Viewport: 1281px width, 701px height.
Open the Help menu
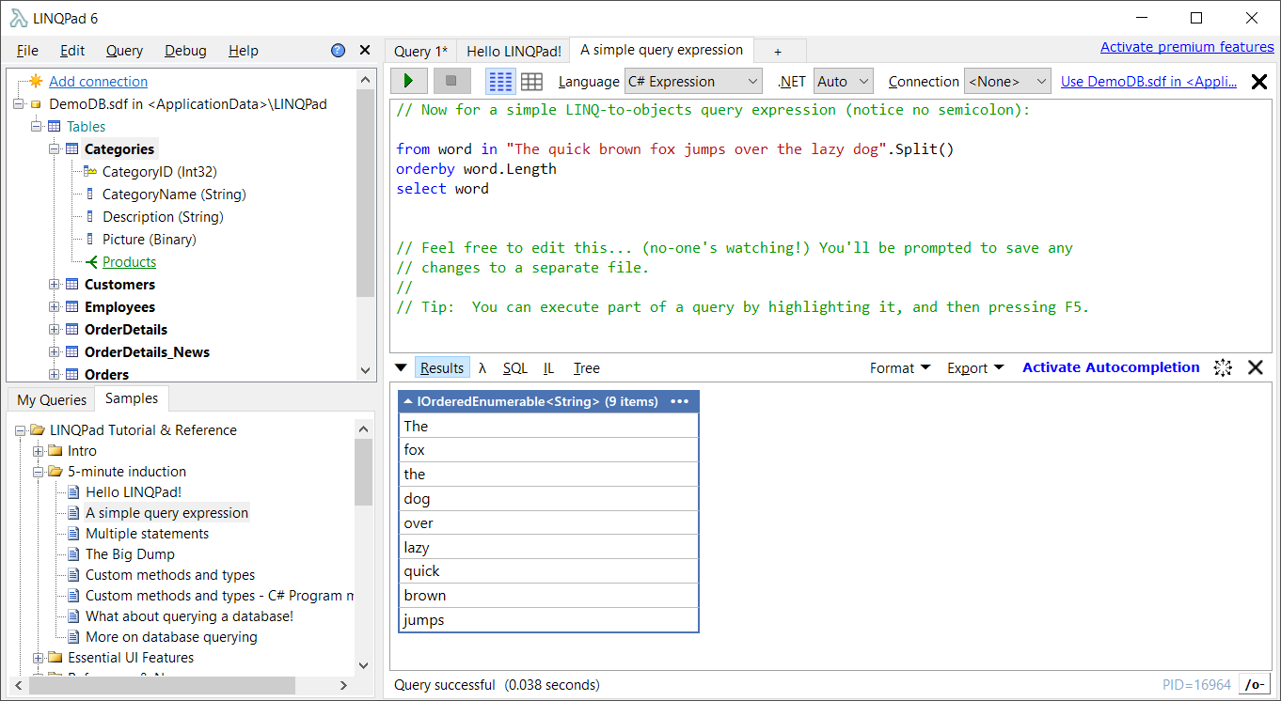coord(244,51)
